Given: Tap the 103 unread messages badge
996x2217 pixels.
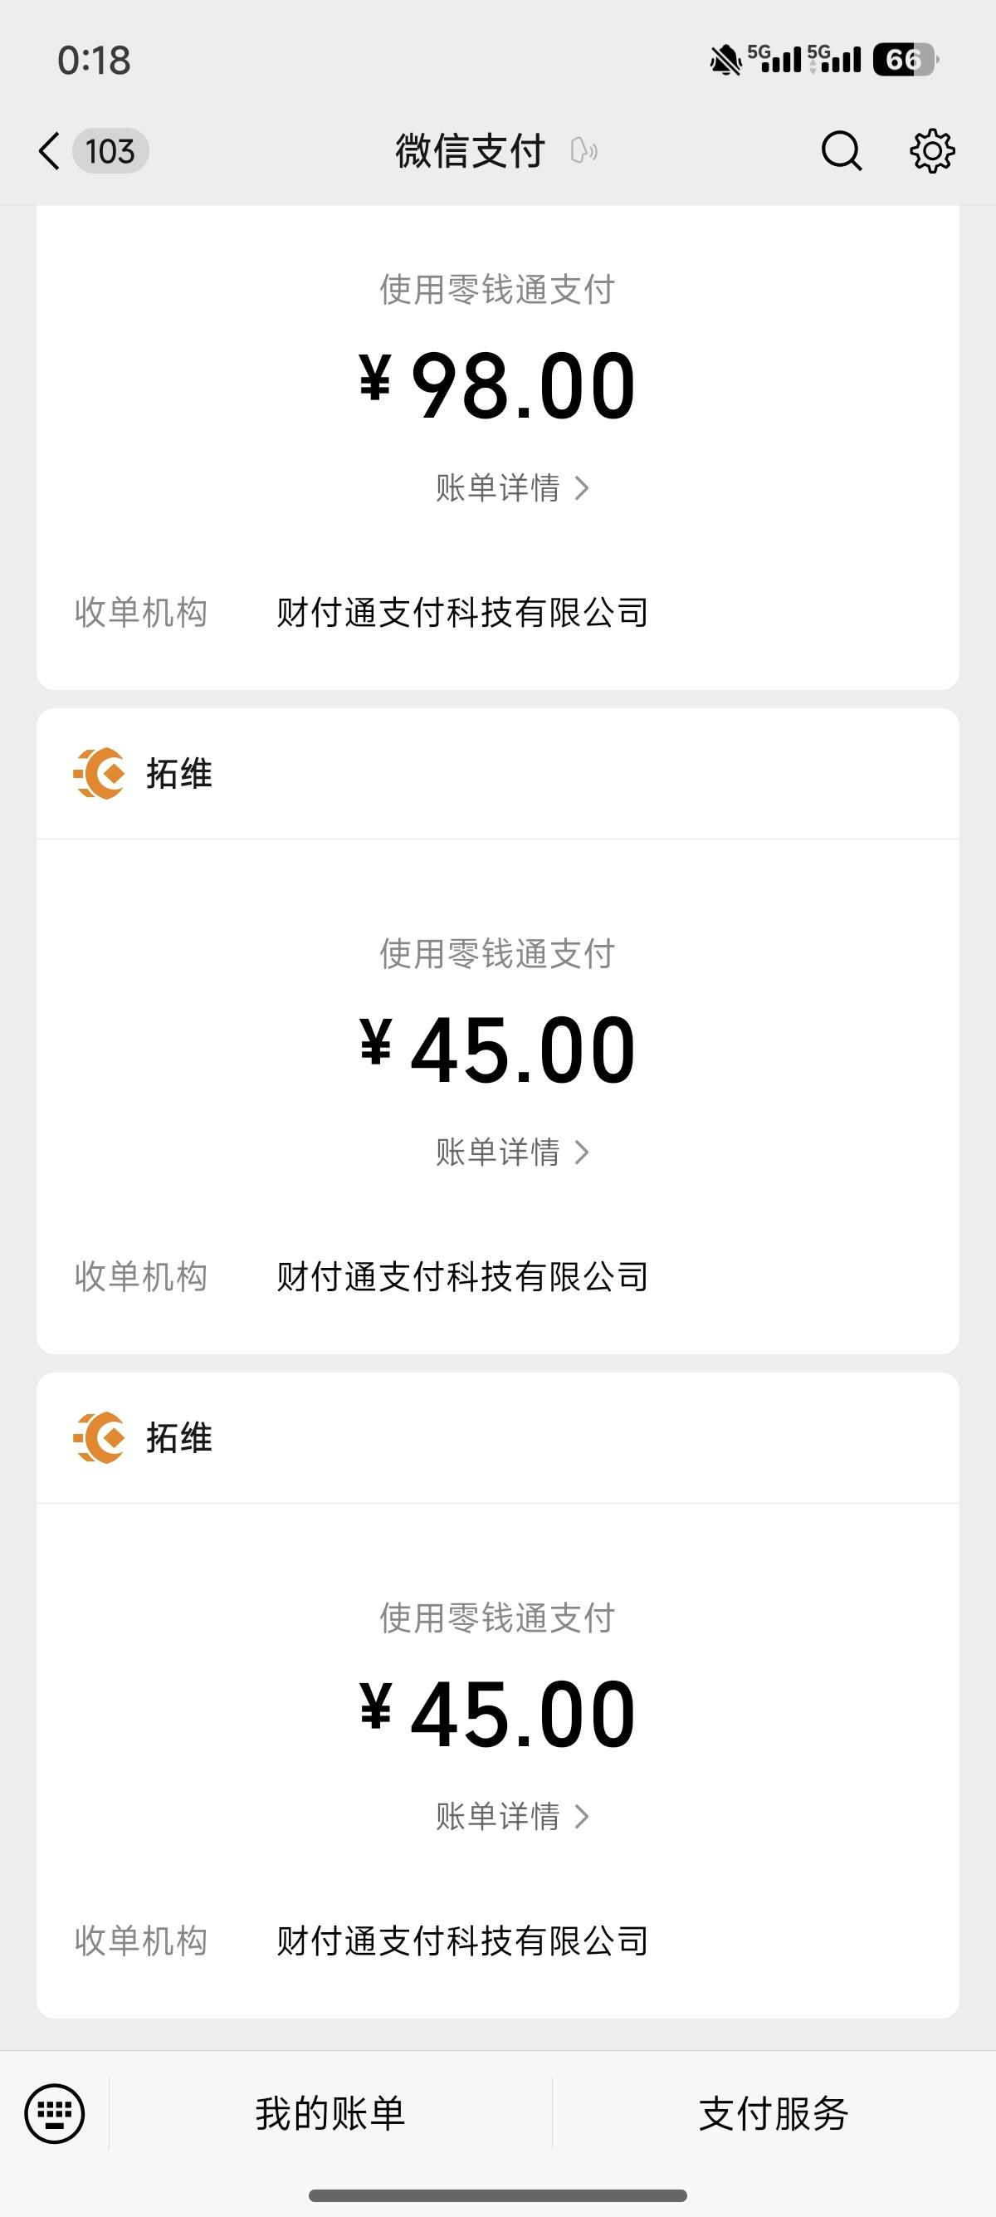Looking at the screenshot, I should [111, 151].
